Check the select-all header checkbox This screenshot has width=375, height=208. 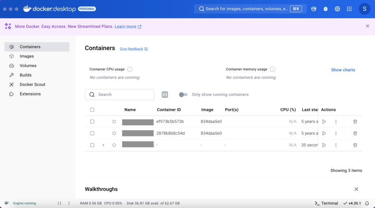point(92,109)
